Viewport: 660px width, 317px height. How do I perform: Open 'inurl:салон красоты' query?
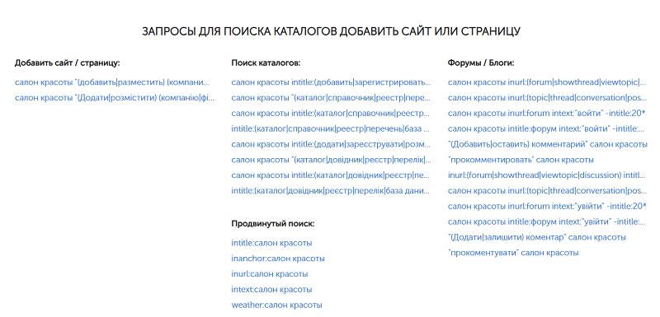[x=270, y=274]
